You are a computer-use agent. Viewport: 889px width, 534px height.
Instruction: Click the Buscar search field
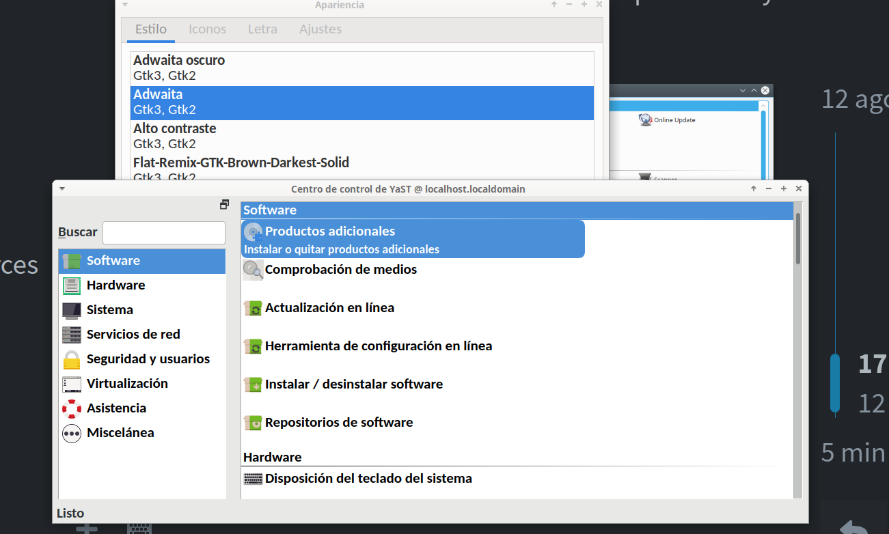163,232
